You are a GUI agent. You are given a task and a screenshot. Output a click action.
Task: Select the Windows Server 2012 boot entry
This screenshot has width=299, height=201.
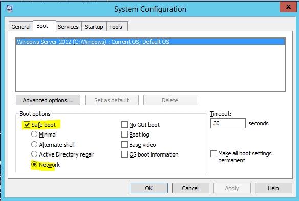point(151,42)
